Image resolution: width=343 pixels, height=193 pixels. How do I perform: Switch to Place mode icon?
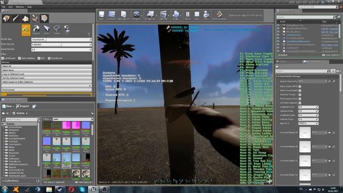6,18
